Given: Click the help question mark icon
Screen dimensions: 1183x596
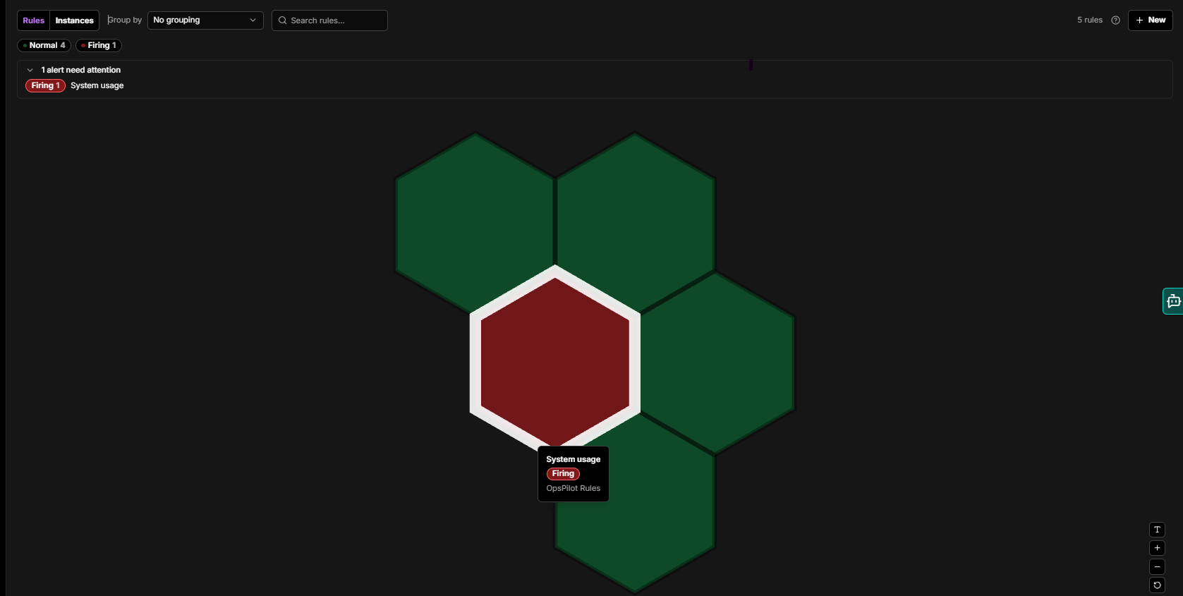Looking at the screenshot, I should tap(1115, 20).
